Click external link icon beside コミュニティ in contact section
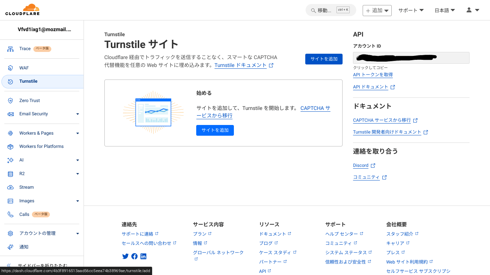 tap(385, 177)
